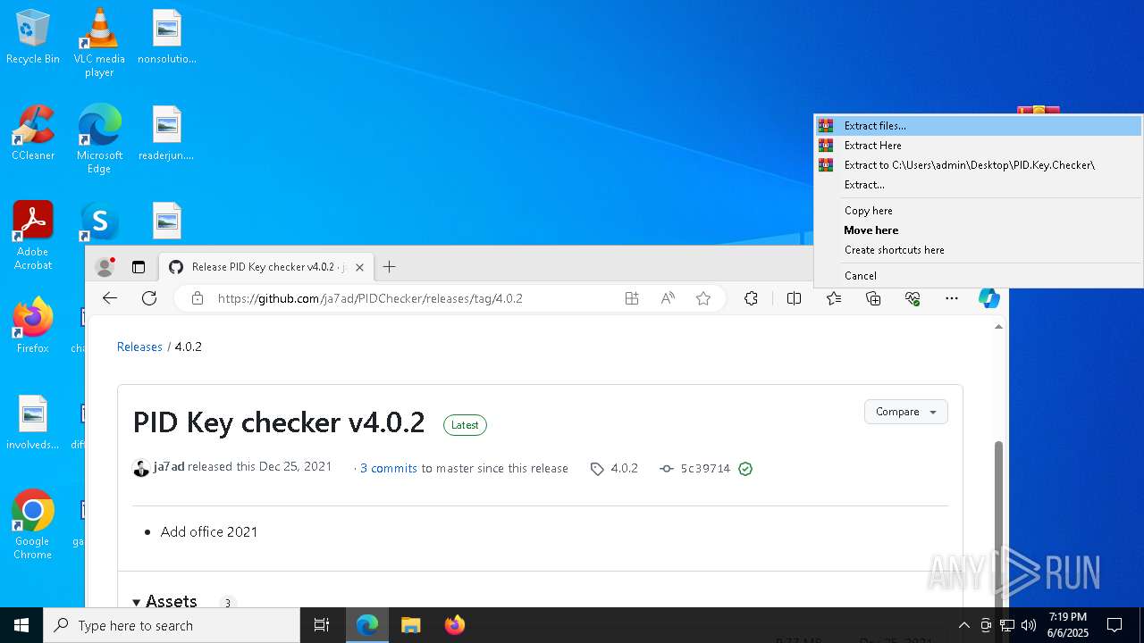Activate the Read aloud icon

(x=668, y=298)
